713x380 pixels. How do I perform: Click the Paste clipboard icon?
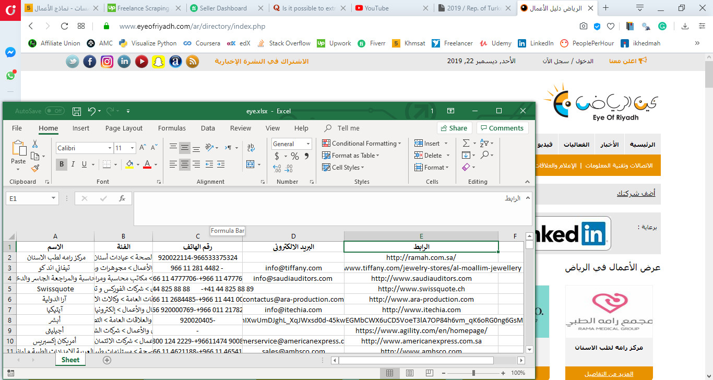[x=19, y=149]
